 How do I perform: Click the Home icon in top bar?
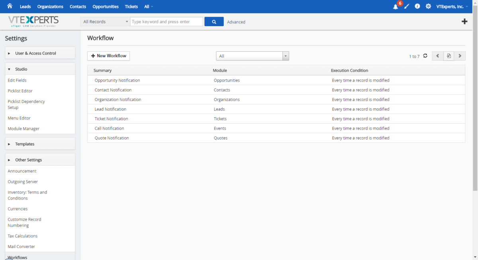point(10,6)
